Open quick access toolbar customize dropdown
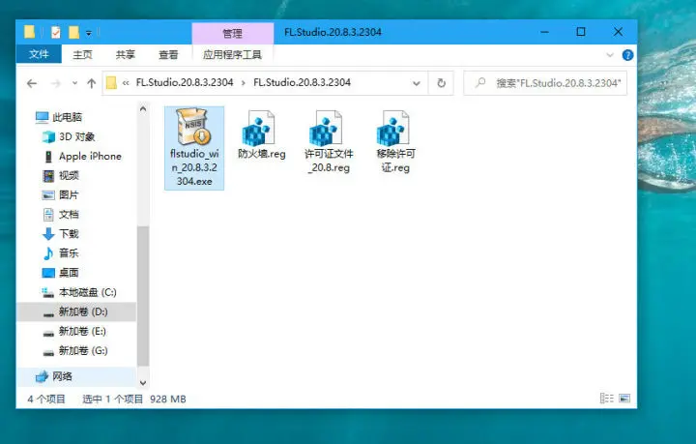This screenshot has width=696, height=444. 89,33
